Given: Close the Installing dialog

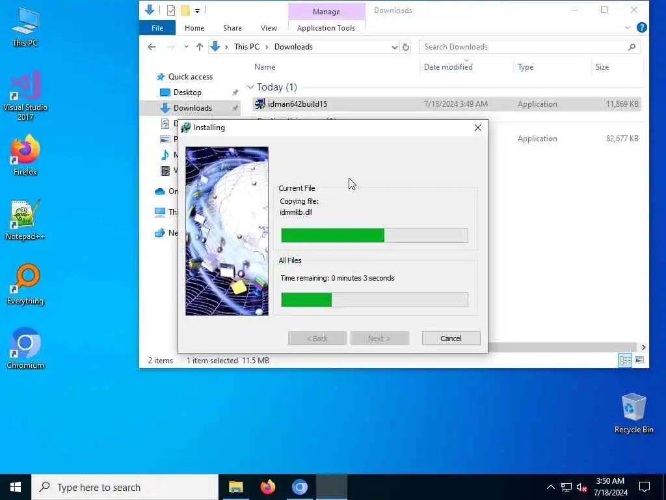Looking at the screenshot, I should coord(478,128).
